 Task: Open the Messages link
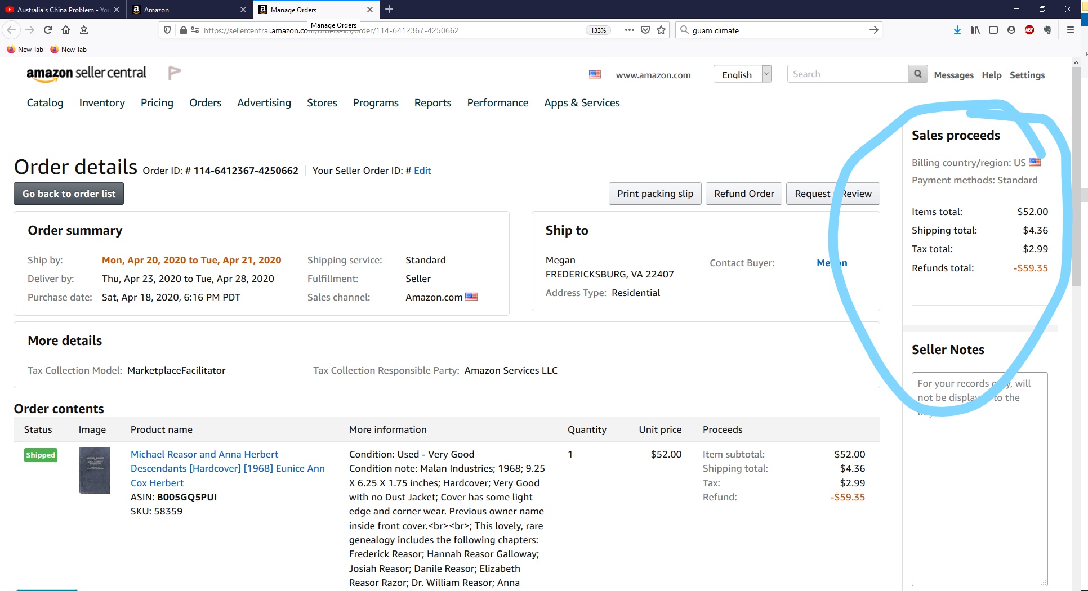[953, 75]
